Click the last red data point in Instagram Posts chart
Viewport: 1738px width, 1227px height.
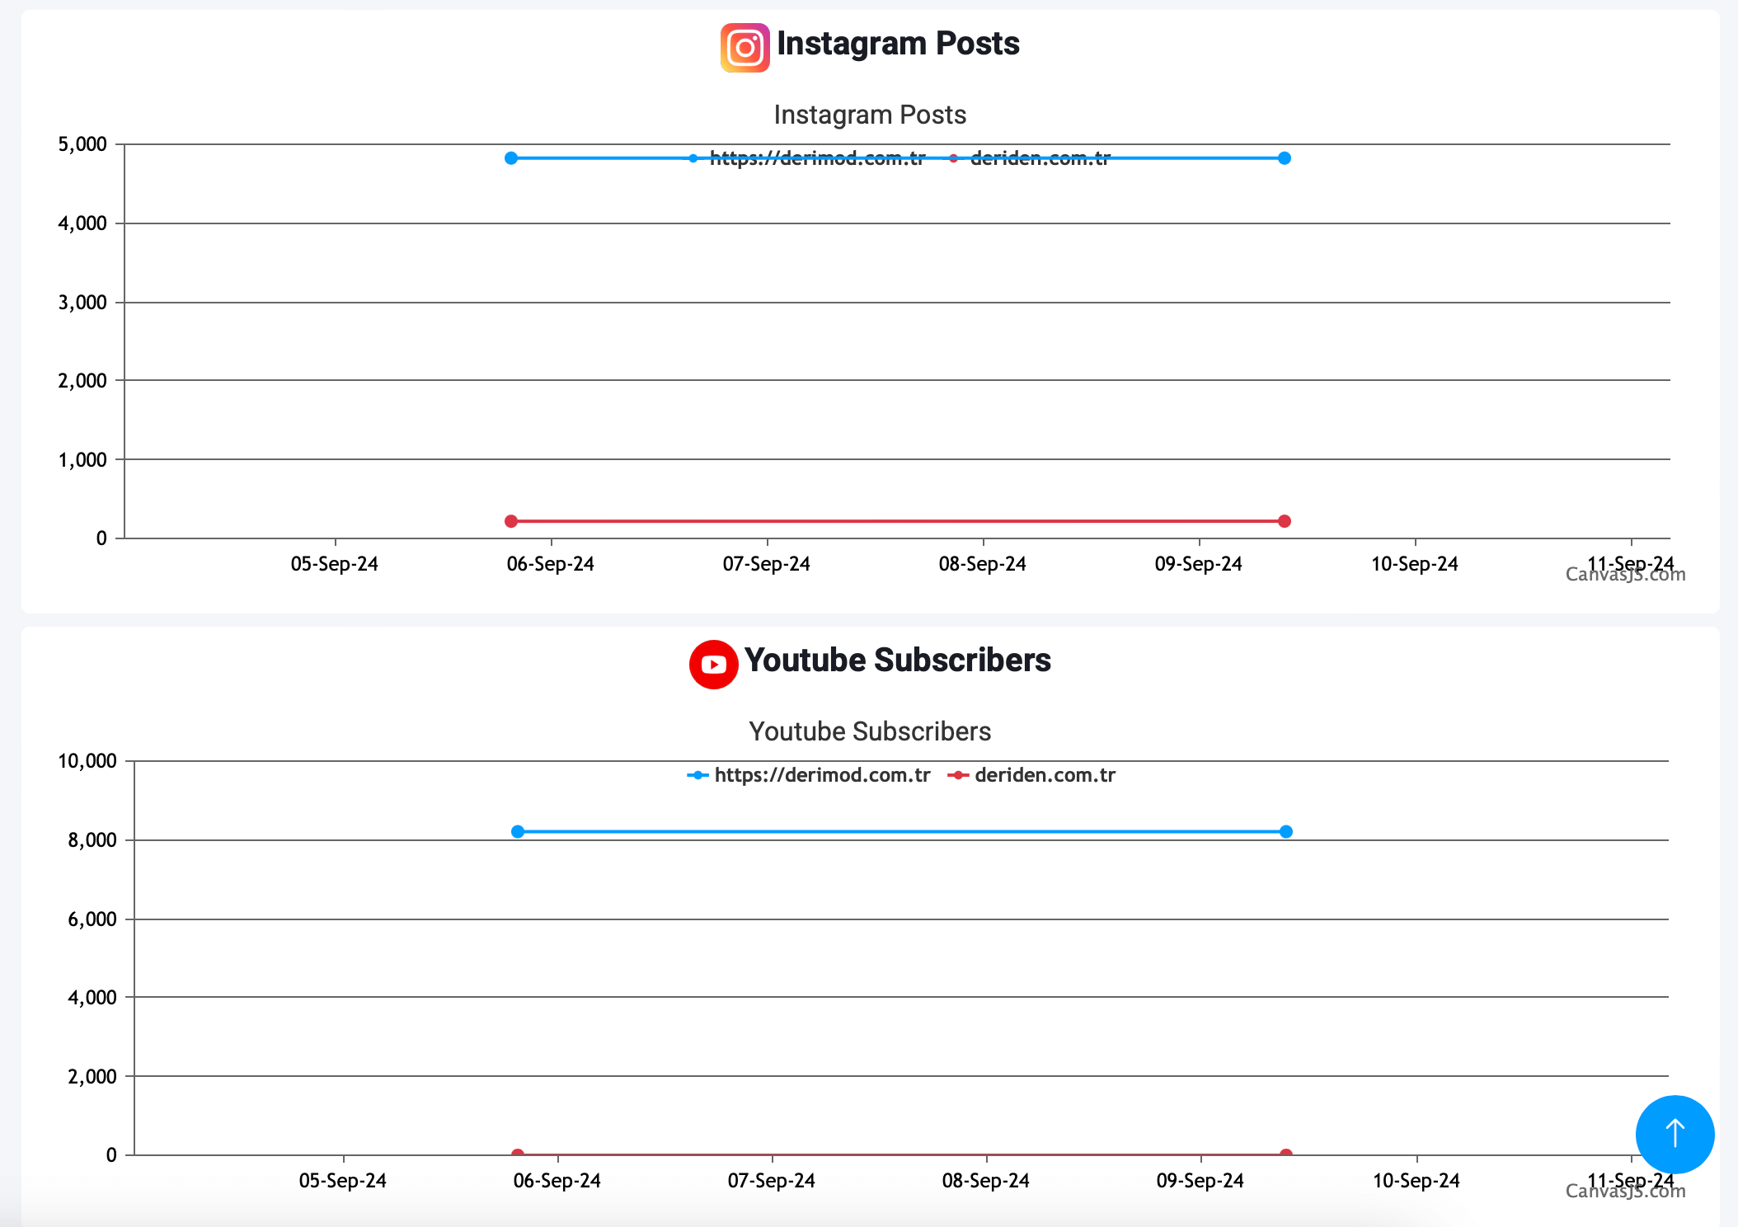tap(1285, 521)
